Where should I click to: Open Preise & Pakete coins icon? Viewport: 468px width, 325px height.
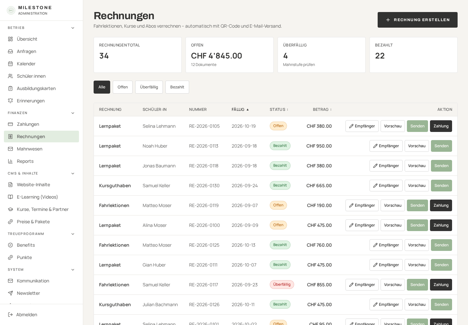point(10,222)
